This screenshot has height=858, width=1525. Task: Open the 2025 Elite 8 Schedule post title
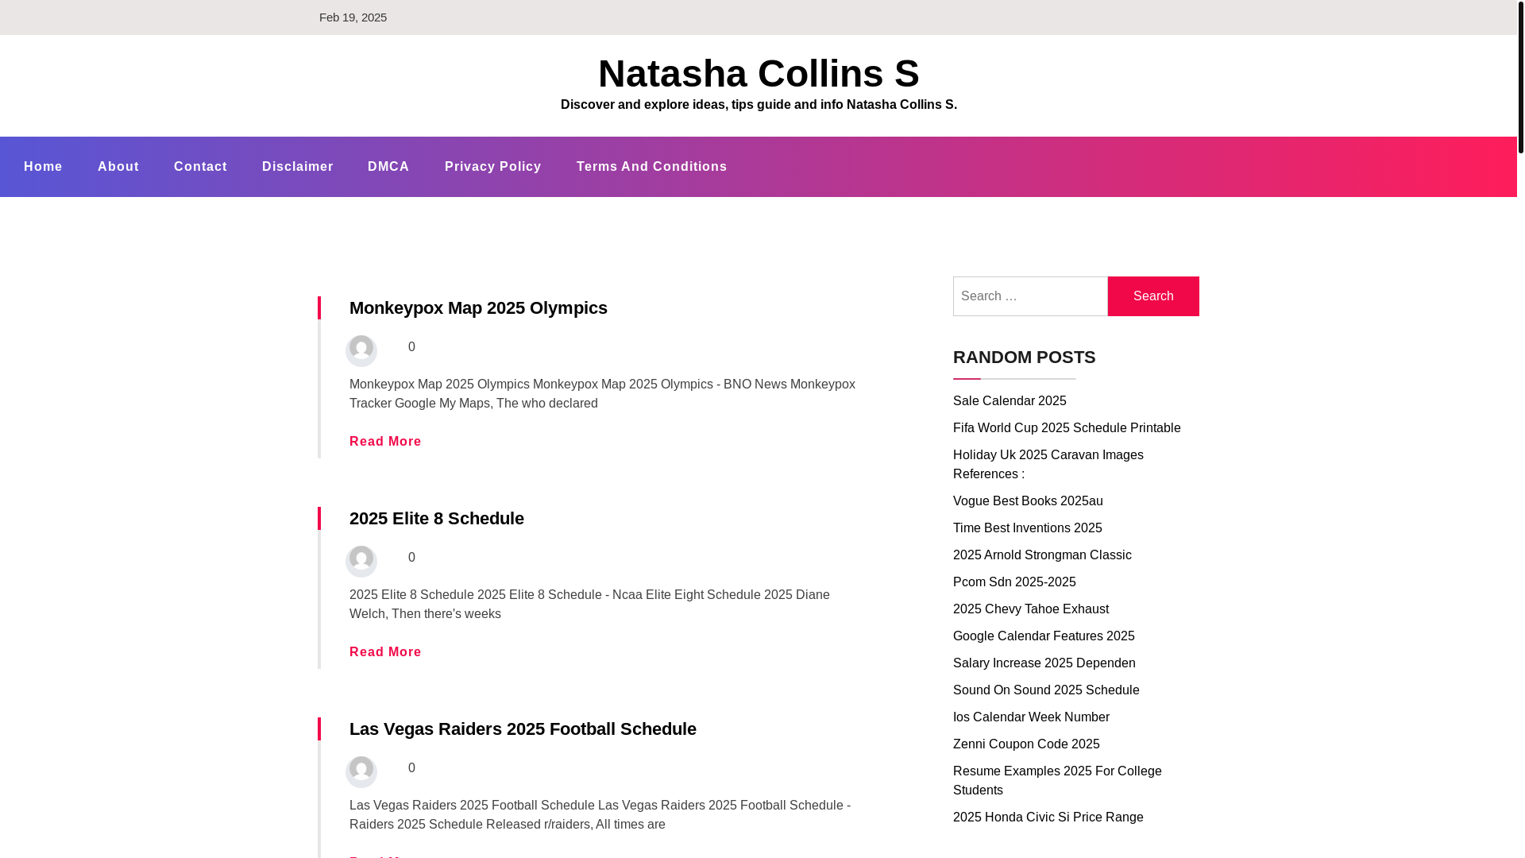(x=437, y=518)
